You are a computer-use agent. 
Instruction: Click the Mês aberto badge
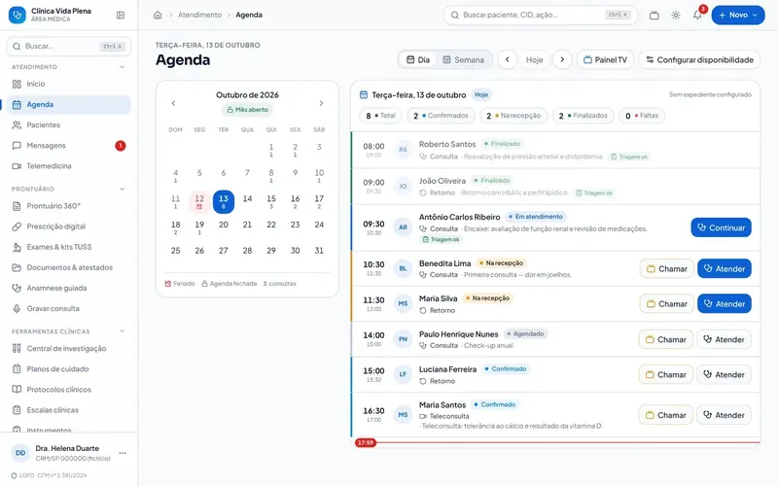pos(247,110)
